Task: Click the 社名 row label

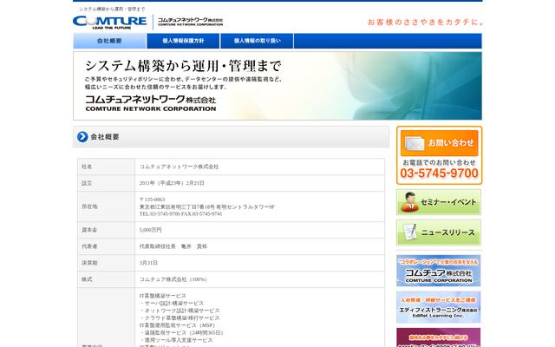Action: pos(87,167)
